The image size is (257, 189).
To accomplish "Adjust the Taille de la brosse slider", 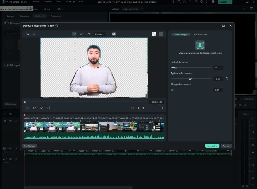I will (191, 67).
